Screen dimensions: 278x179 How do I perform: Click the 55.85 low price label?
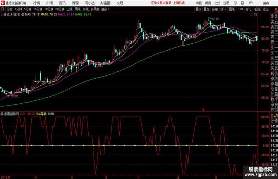coord(15,96)
